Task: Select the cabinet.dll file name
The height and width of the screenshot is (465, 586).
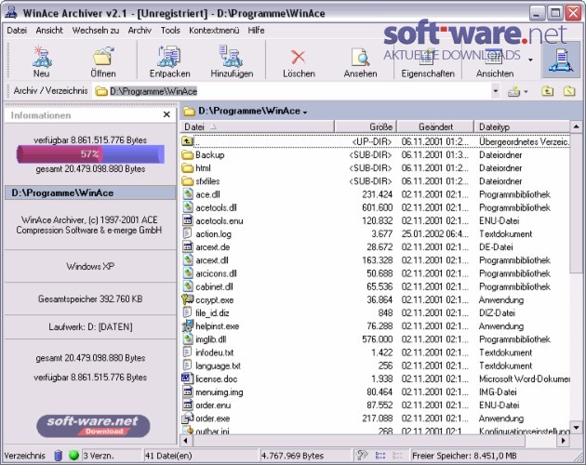Action: coord(214,286)
